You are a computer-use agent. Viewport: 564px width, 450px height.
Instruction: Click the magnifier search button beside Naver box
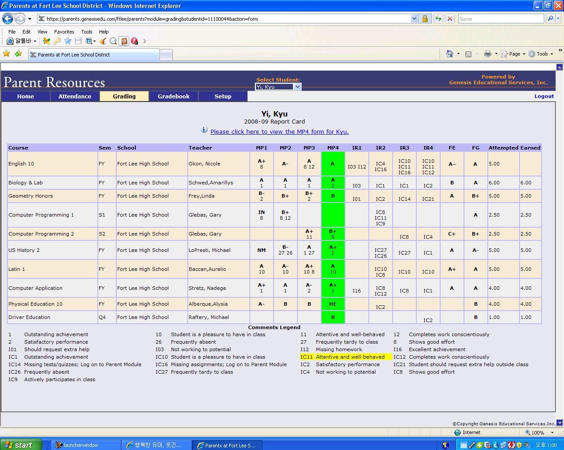tap(550, 19)
